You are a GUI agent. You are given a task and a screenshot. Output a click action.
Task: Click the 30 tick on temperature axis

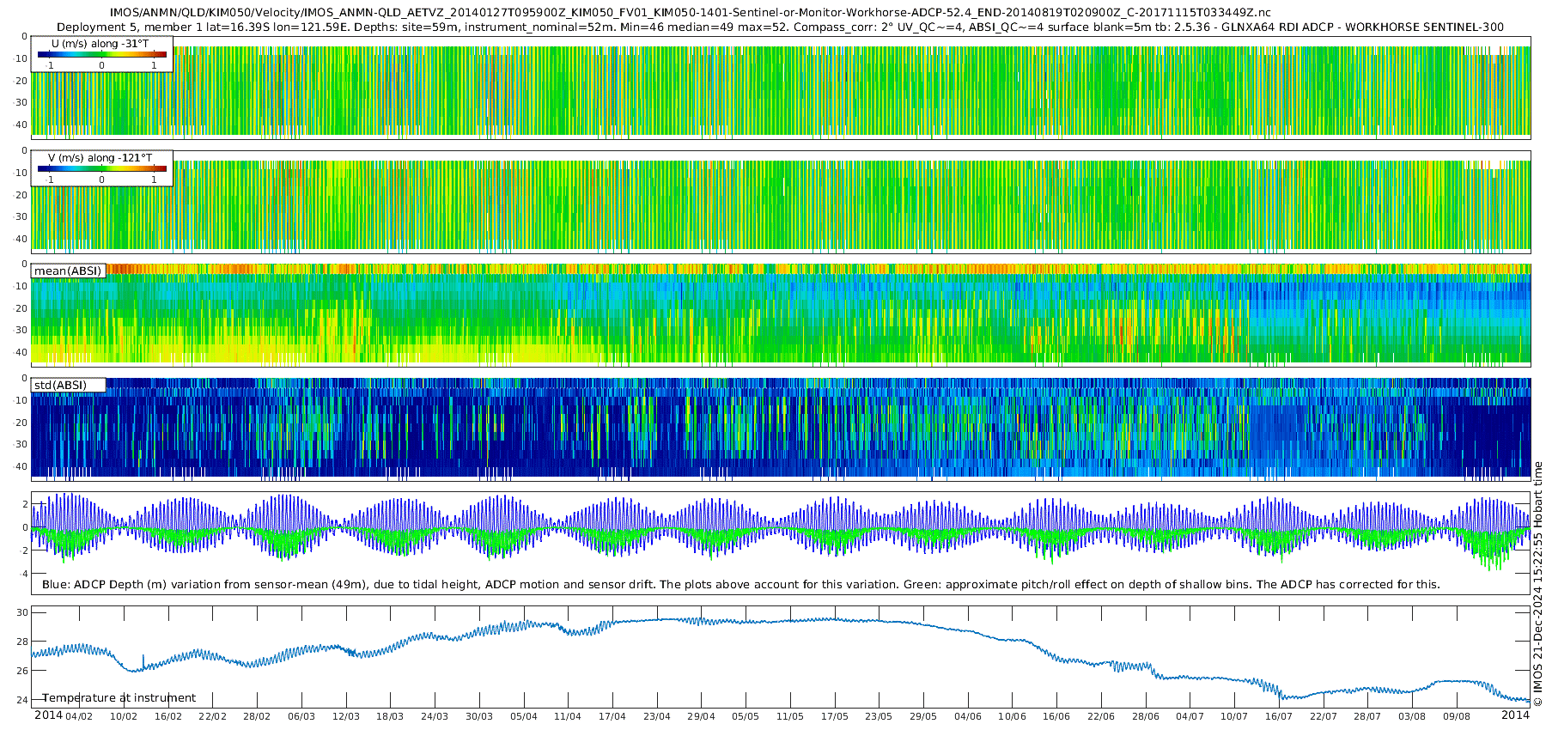point(22,612)
